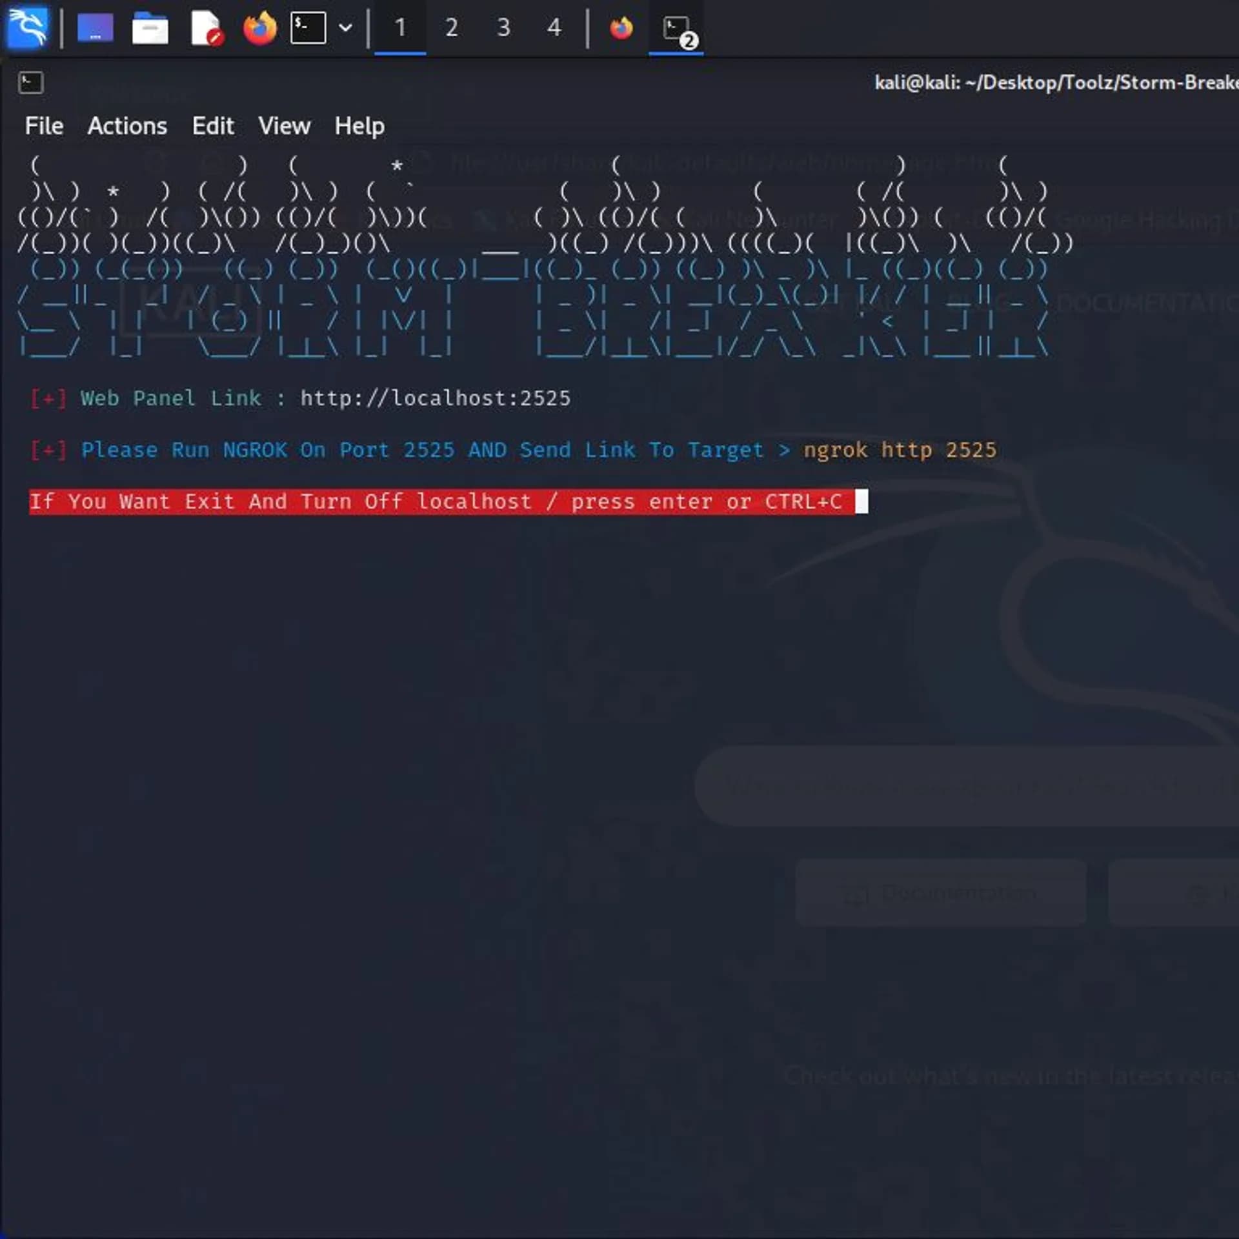
Task: Switch to workspace 4
Action: [x=554, y=28]
